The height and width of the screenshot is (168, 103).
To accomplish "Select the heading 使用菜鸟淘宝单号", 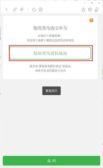I will (x=50, y=28).
